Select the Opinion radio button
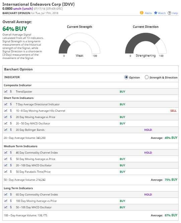Image resolution: width=181 pixels, height=223 pixels. coord(126,77)
